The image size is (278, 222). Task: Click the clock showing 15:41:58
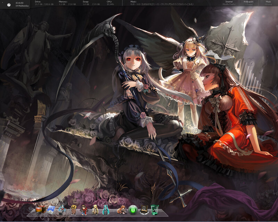tap(19, 3)
